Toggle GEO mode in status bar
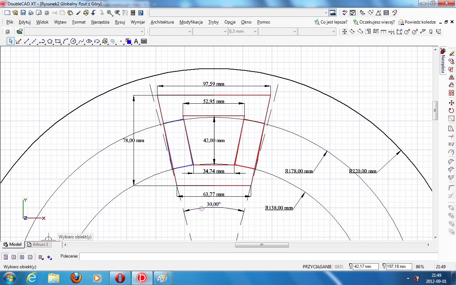The height and width of the screenshot is (285, 456). coord(338,266)
